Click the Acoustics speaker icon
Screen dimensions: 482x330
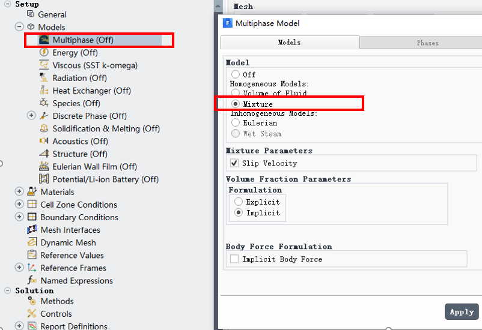(x=44, y=140)
